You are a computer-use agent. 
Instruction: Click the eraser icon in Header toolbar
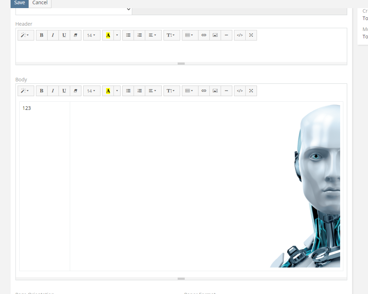coord(75,35)
